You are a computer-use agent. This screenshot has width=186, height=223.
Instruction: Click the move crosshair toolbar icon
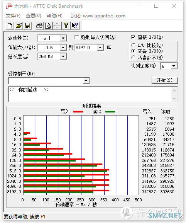(x=57, y=26)
